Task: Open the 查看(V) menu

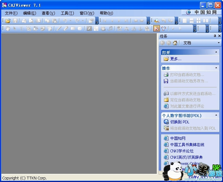Action: [48, 13]
